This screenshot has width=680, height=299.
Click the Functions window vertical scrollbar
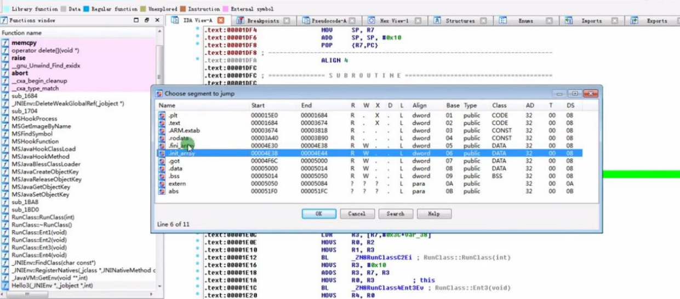[x=159, y=159]
